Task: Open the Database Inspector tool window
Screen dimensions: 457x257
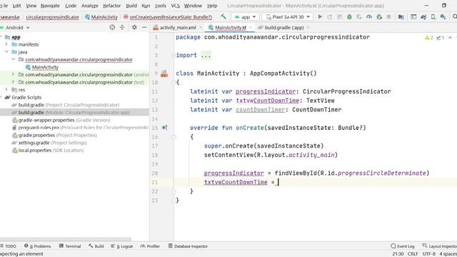Action: [188, 246]
